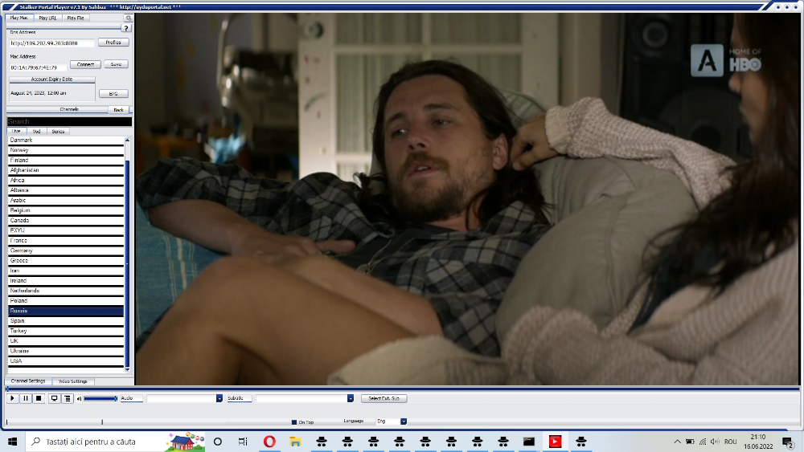Screen dimensions: 804x452
Task: Switch to the Play File tab
Action: click(x=76, y=18)
